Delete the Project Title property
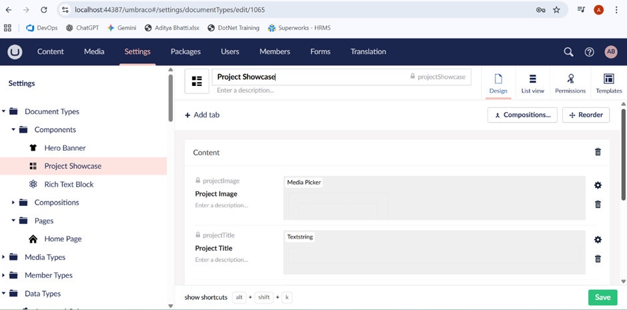The height and width of the screenshot is (310, 627). point(598,259)
